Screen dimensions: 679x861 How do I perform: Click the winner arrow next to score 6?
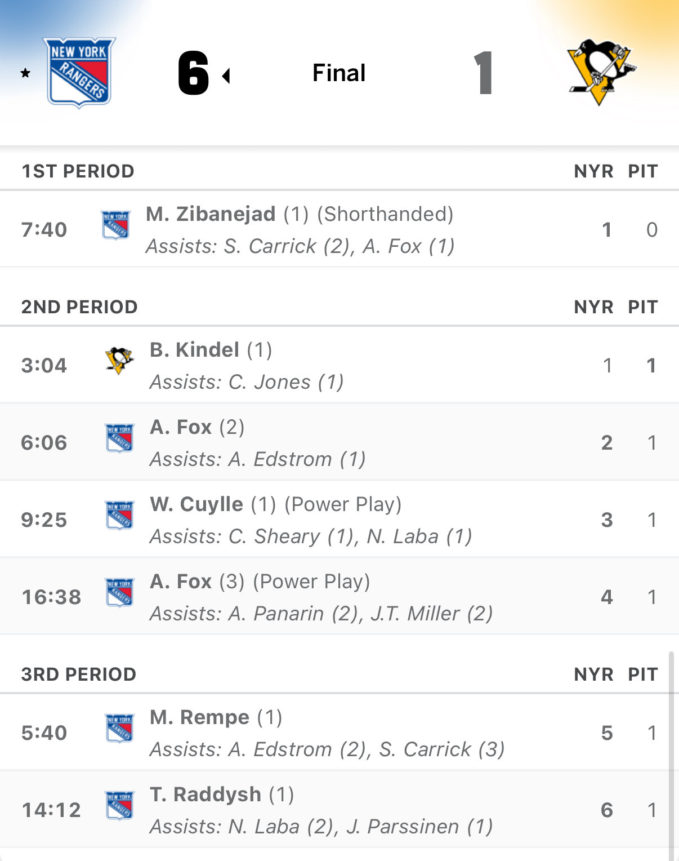click(x=226, y=76)
